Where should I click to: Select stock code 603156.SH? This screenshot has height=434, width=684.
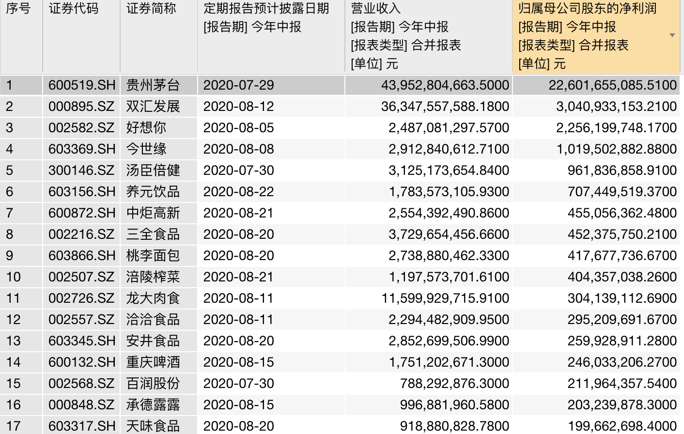coord(82,192)
